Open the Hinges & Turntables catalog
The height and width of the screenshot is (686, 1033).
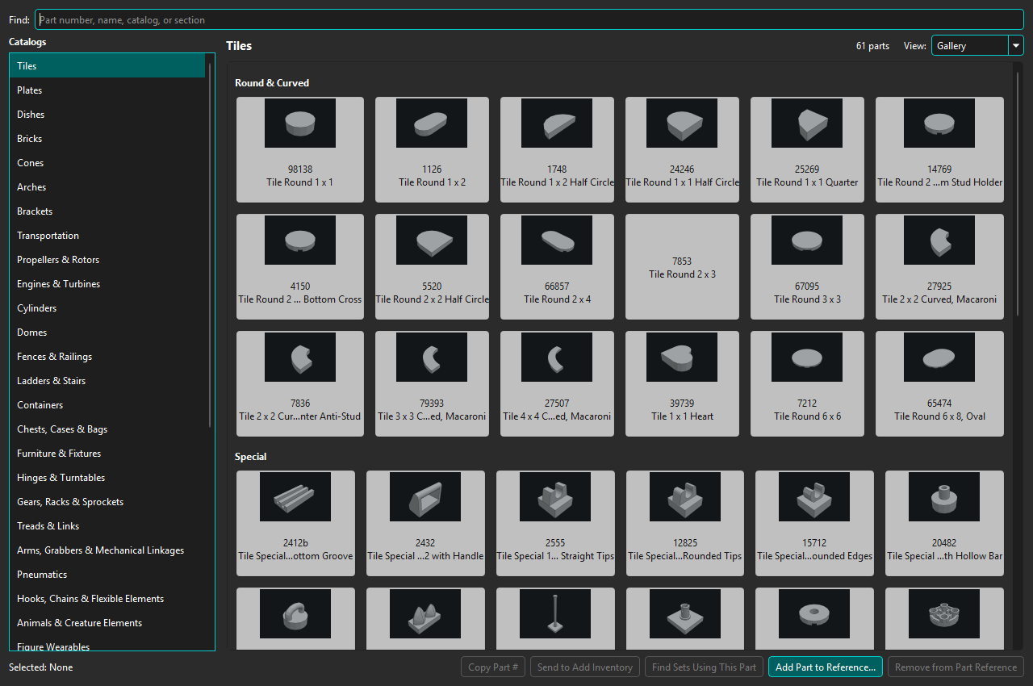point(107,478)
